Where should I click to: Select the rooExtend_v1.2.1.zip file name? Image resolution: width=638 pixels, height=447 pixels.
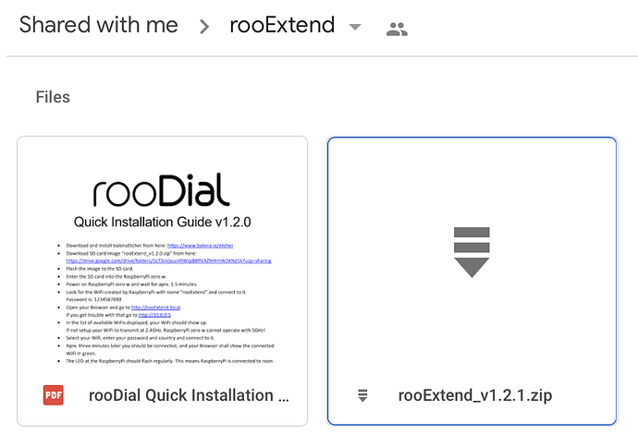[x=475, y=395]
